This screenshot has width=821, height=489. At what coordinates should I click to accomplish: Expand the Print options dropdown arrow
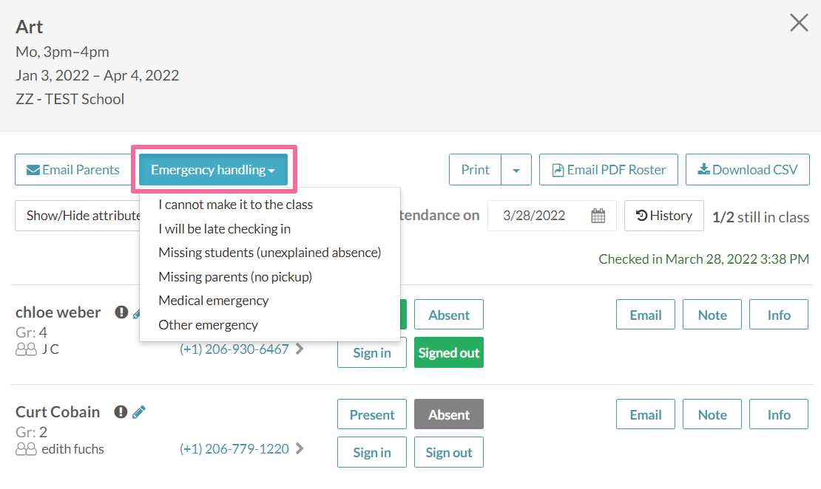516,170
